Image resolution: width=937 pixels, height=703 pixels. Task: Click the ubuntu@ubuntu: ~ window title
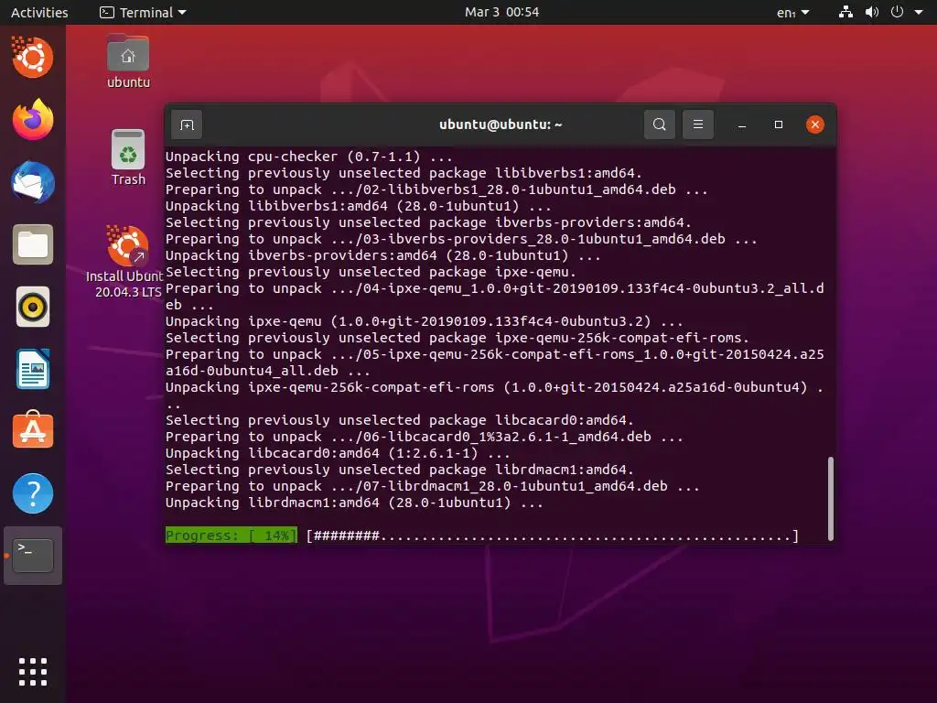(x=501, y=124)
